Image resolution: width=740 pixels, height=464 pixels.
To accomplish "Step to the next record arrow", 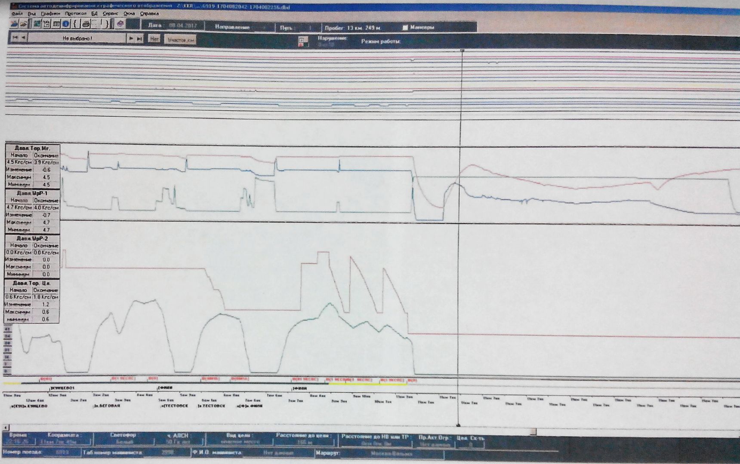I will click(131, 39).
